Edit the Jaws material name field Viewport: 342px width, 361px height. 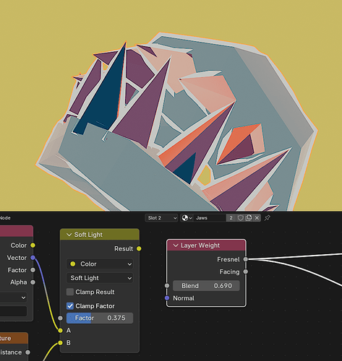(x=210, y=218)
